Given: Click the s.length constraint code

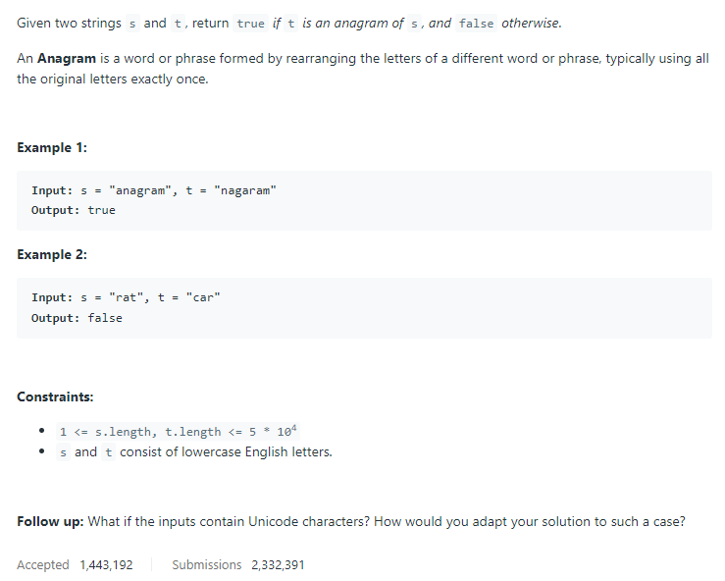Looking at the screenshot, I should pyautogui.click(x=178, y=431).
